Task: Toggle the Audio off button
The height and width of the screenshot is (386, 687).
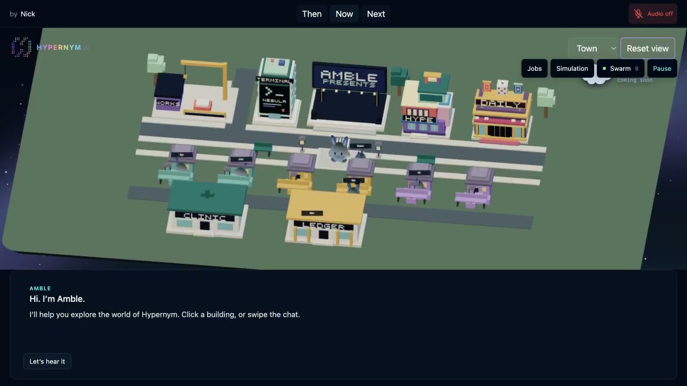Action: pos(653,14)
